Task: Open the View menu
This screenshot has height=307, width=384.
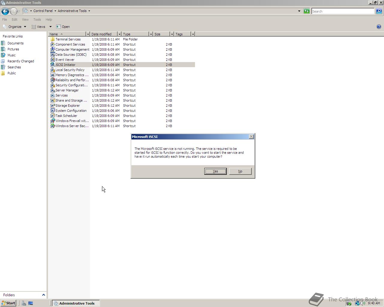Action: [x=25, y=19]
